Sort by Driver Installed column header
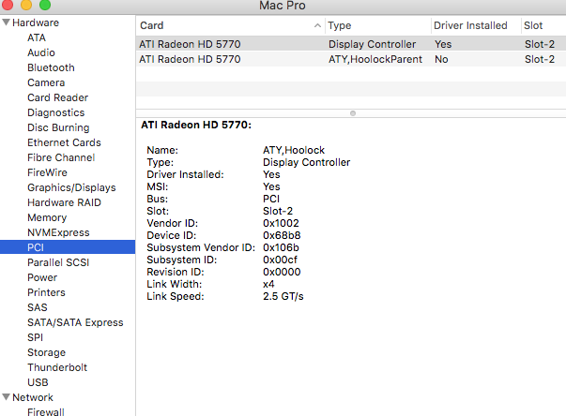 point(476,25)
